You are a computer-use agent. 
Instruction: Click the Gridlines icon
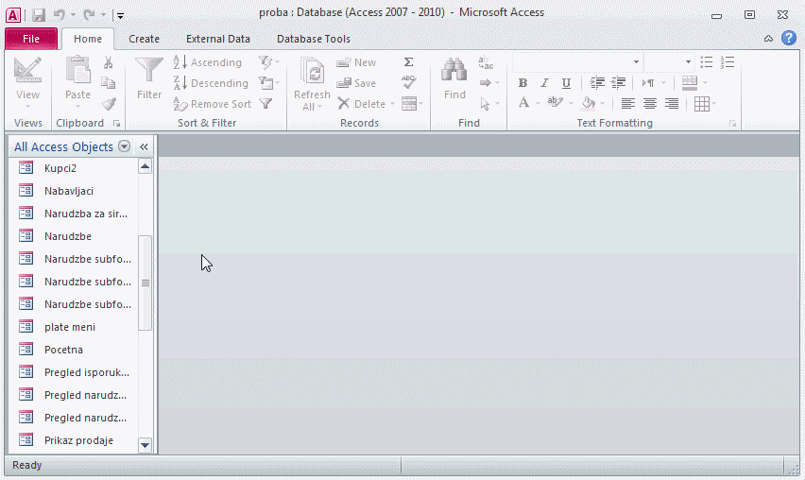click(x=702, y=104)
